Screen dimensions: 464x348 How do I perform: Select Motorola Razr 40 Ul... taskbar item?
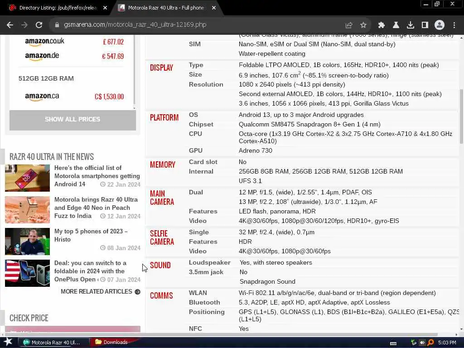click(54, 343)
